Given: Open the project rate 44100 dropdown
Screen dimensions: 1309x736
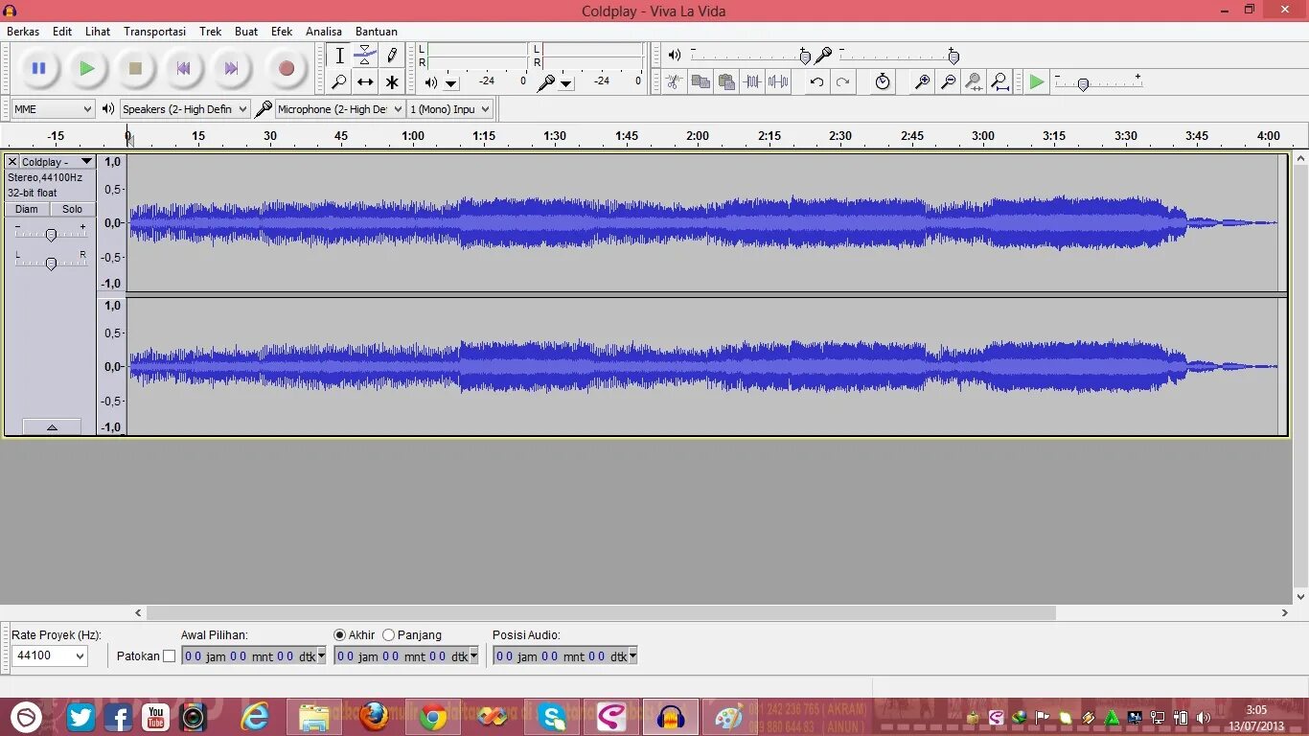Looking at the screenshot, I should point(50,655).
